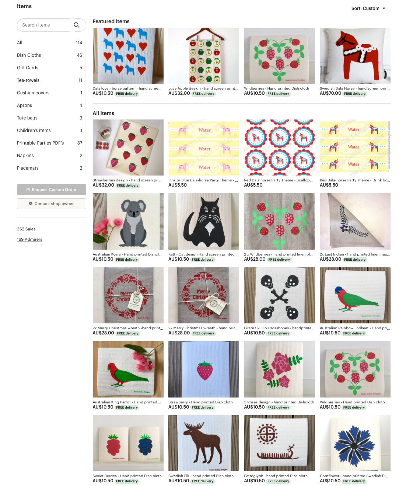This screenshot has width=399, height=486.
Task: Open the Swedish Elk dish cloth thumbnail
Action: click(x=204, y=443)
